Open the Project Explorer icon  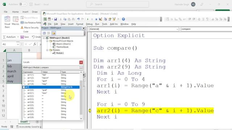tap(105, 19)
